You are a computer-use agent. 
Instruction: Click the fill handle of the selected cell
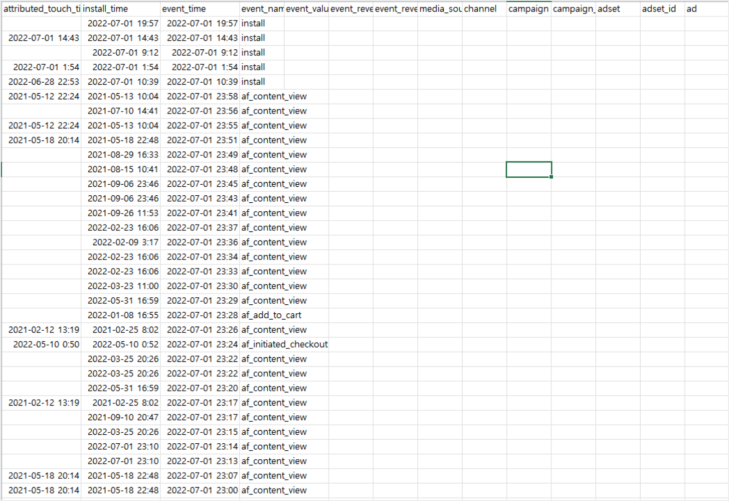pos(551,177)
